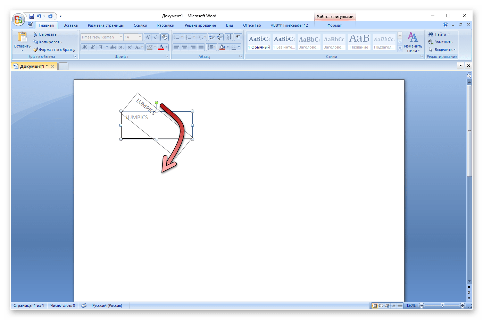The height and width of the screenshot is (320, 483).
Task: Click the Sort A-Z icon
Action: coord(229,37)
